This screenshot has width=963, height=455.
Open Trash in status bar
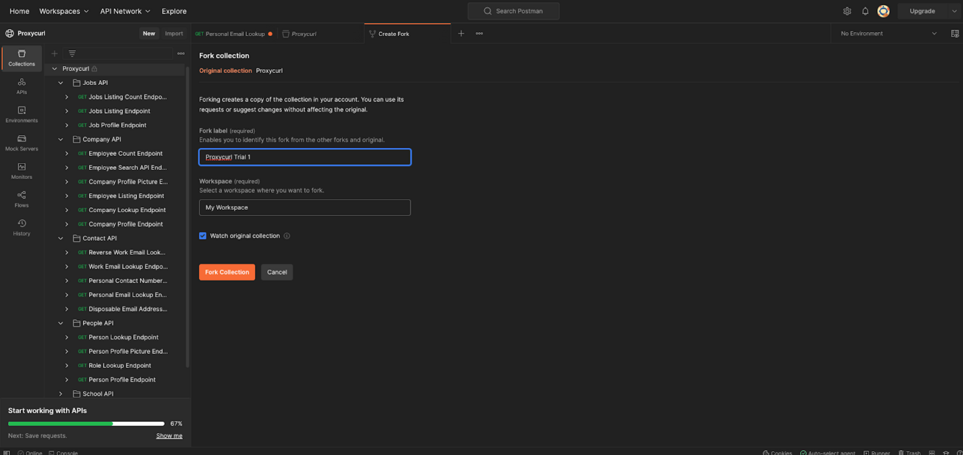point(910,453)
